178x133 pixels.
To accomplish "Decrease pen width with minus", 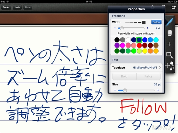I will (x=115, y=28).
